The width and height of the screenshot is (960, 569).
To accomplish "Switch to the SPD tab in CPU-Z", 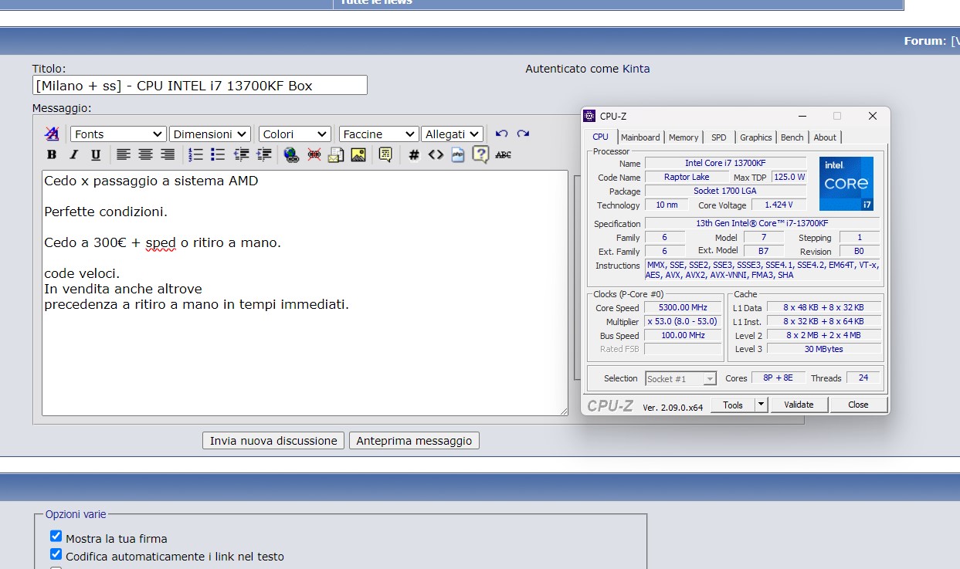I will tap(719, 137).
